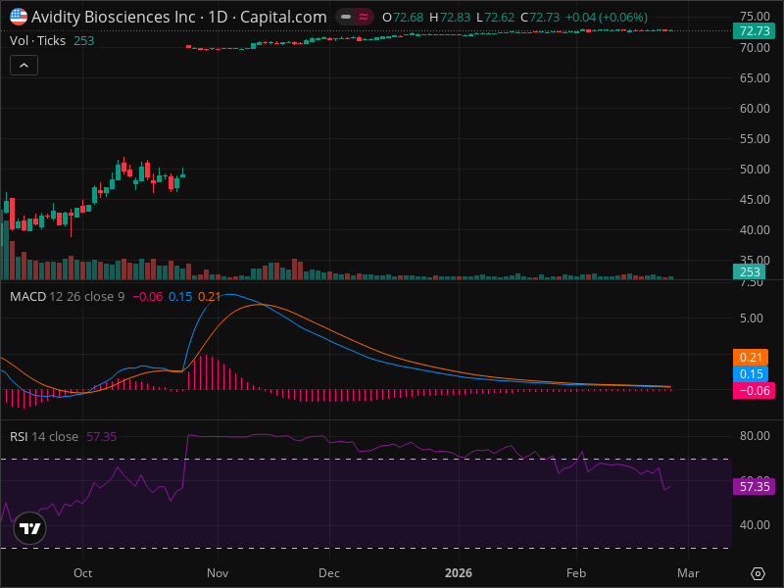This screenshot has height=588, width=784.
Task: Click the 50.00 price scale label
Action: point(755,169)
